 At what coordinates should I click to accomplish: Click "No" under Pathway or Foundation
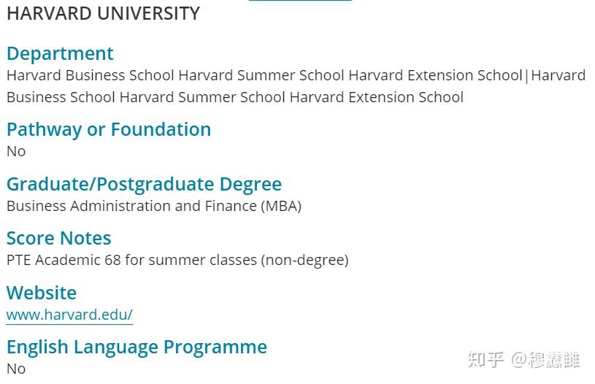[16, 151]
